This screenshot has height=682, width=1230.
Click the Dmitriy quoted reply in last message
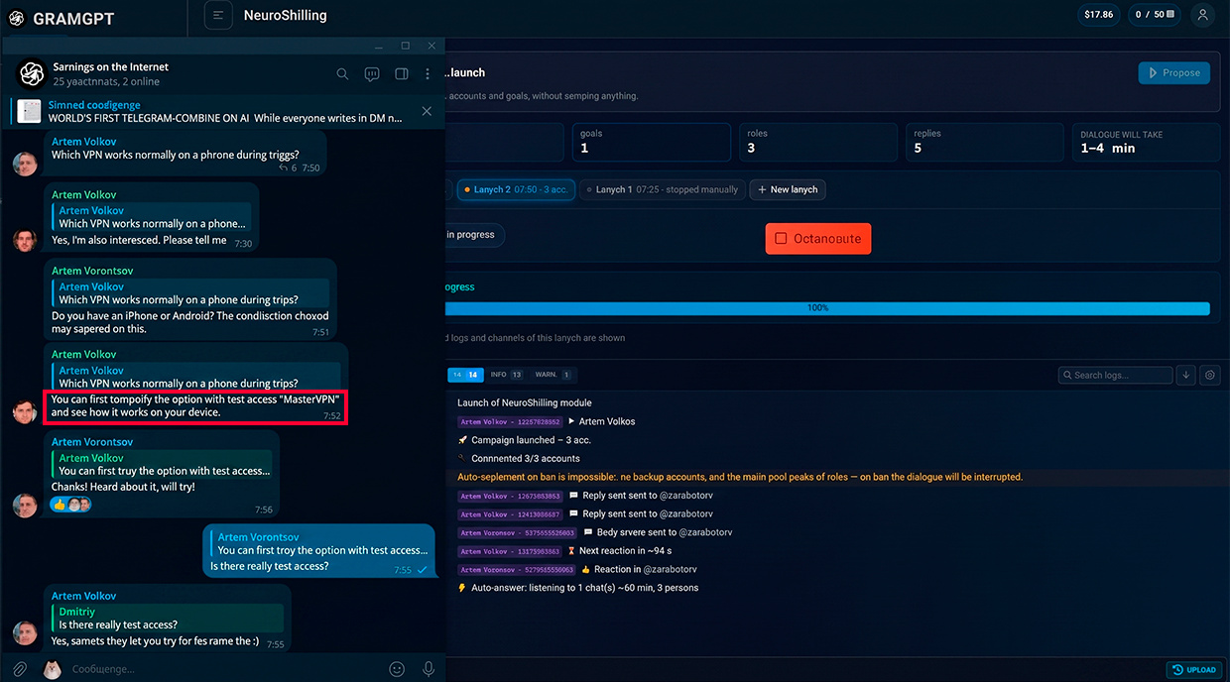coord(170,619)
